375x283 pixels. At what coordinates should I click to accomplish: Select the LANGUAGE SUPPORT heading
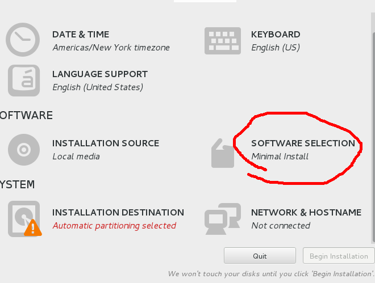point(100,74)
